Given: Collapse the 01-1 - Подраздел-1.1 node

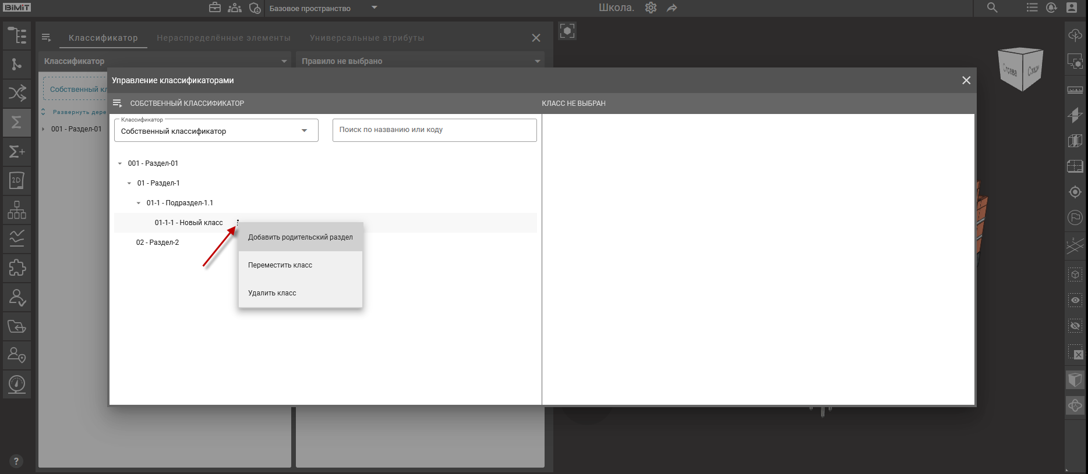Looking at the screenshot, I should (x=139, y=203).
